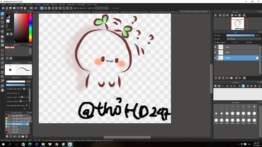Enable circle snap guide icon
The image size is (262, 147).
(60, 8)
